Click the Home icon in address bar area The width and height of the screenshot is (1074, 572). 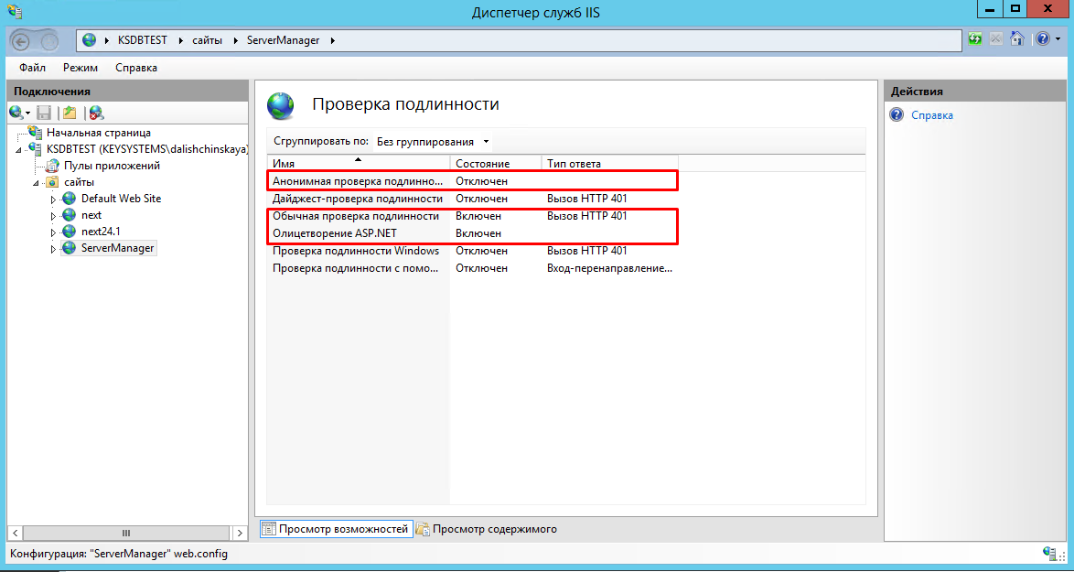(x=1017, y=39)
